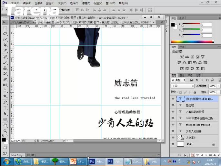Select the Horizontal Type tool
The height and width of the screenshot is (166, 221).
[5, 108]
